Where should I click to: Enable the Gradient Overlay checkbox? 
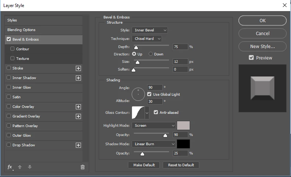(x=9, y=116)
